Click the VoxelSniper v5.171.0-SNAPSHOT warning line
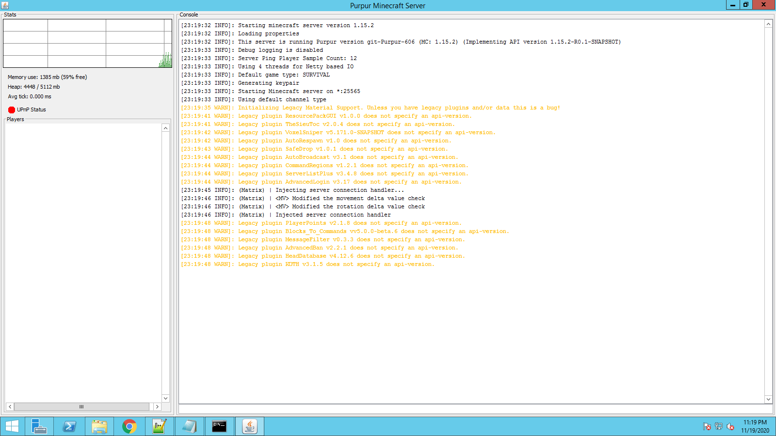This screenshot has width=776, height=436. point(339,132)
